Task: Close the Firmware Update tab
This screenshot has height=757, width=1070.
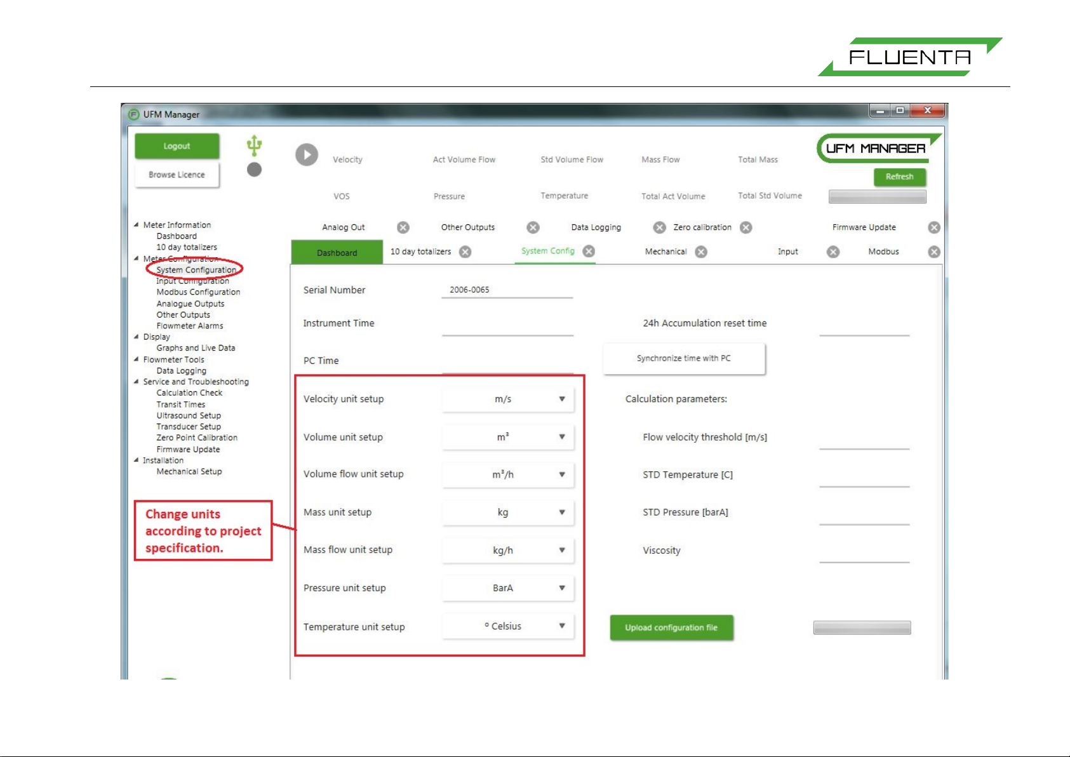Action: (x=934, y=227)
